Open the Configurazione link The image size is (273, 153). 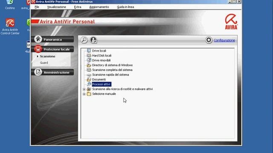(x=224, y=40)
